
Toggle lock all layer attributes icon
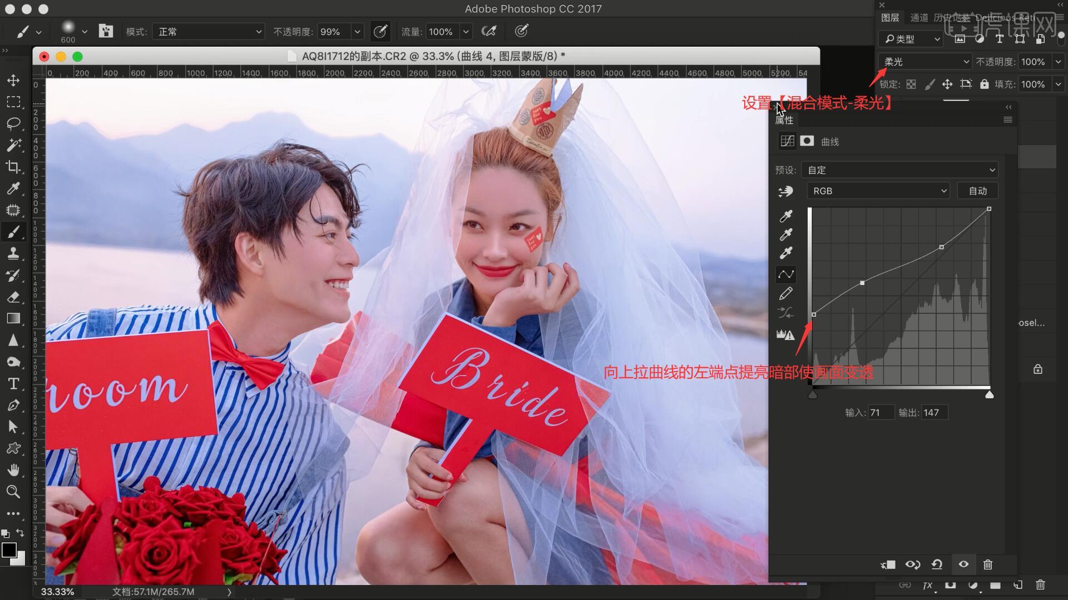[984, 84]
